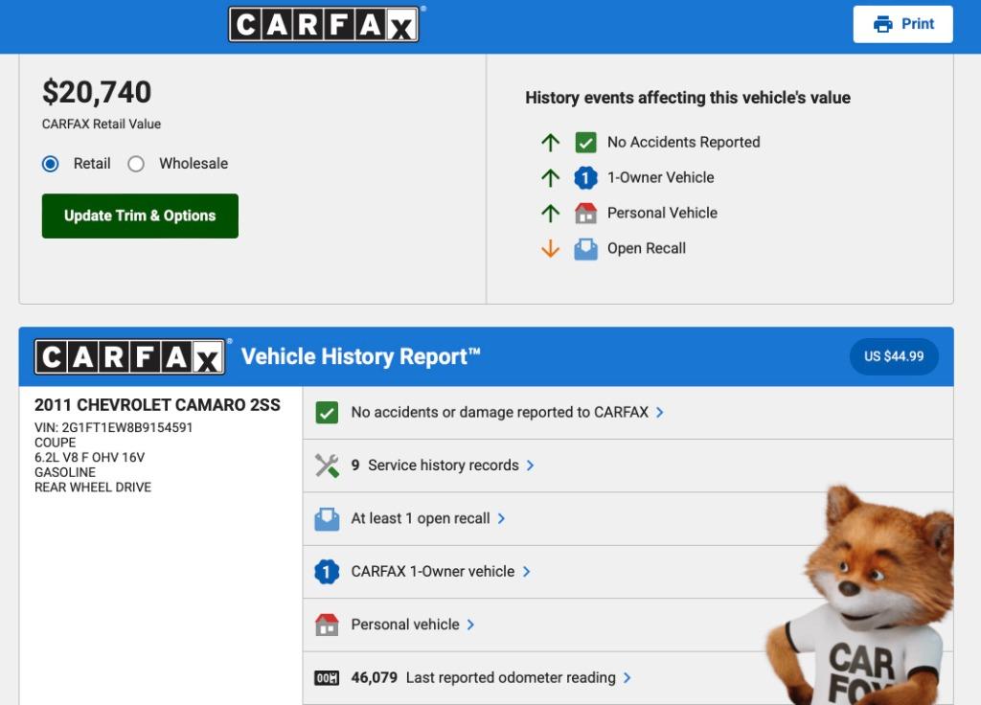Click the 6.2L V8 F OHV 16V engine text
The width and height of the screenshot is (981, 705).
(x=89, y=457)
